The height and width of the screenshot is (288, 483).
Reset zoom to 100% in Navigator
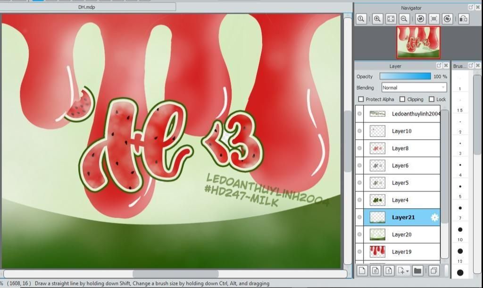[361, 19]
